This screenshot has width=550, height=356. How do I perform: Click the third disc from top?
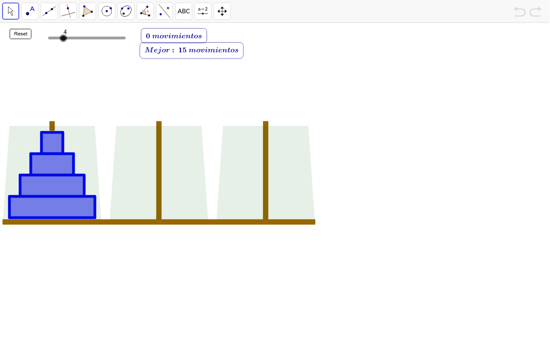coord(52,185)
